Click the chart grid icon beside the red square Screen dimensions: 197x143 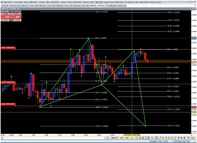(146, 138)
